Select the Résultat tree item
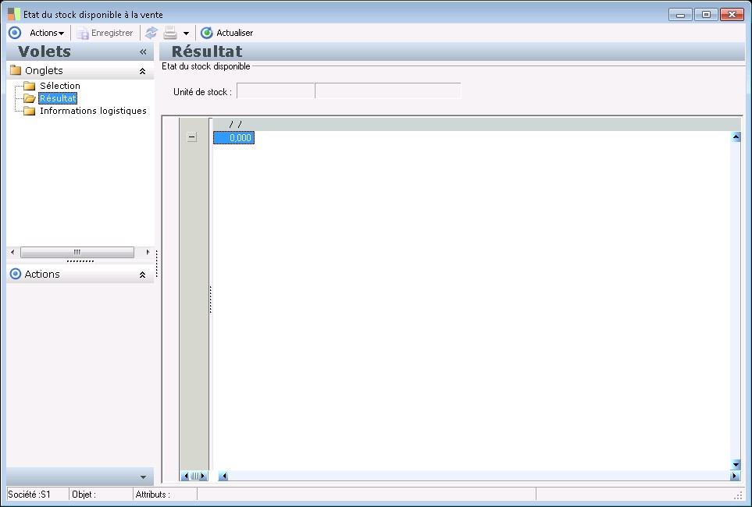Screen dimensions: 752x507 tap(58, 98)
